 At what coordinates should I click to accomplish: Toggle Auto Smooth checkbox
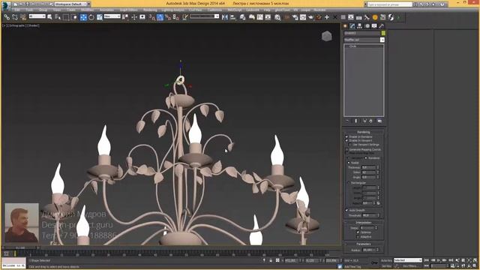pyautogui.click(x=346, y=210)
